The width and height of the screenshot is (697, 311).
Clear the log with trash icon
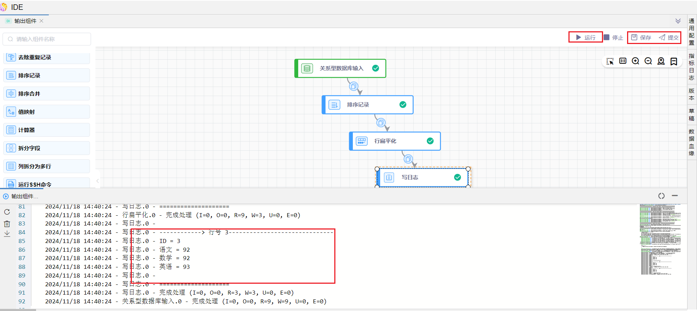point(7,224)
